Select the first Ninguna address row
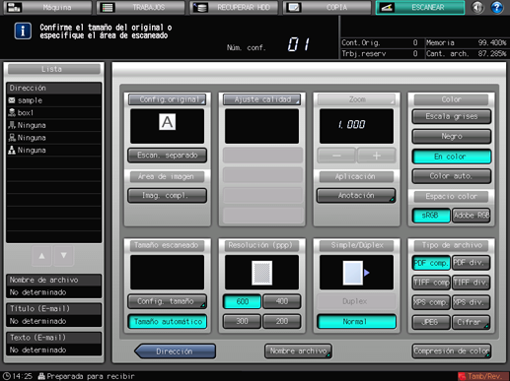This screenshot has height=381, width=510. click(54, 125)
